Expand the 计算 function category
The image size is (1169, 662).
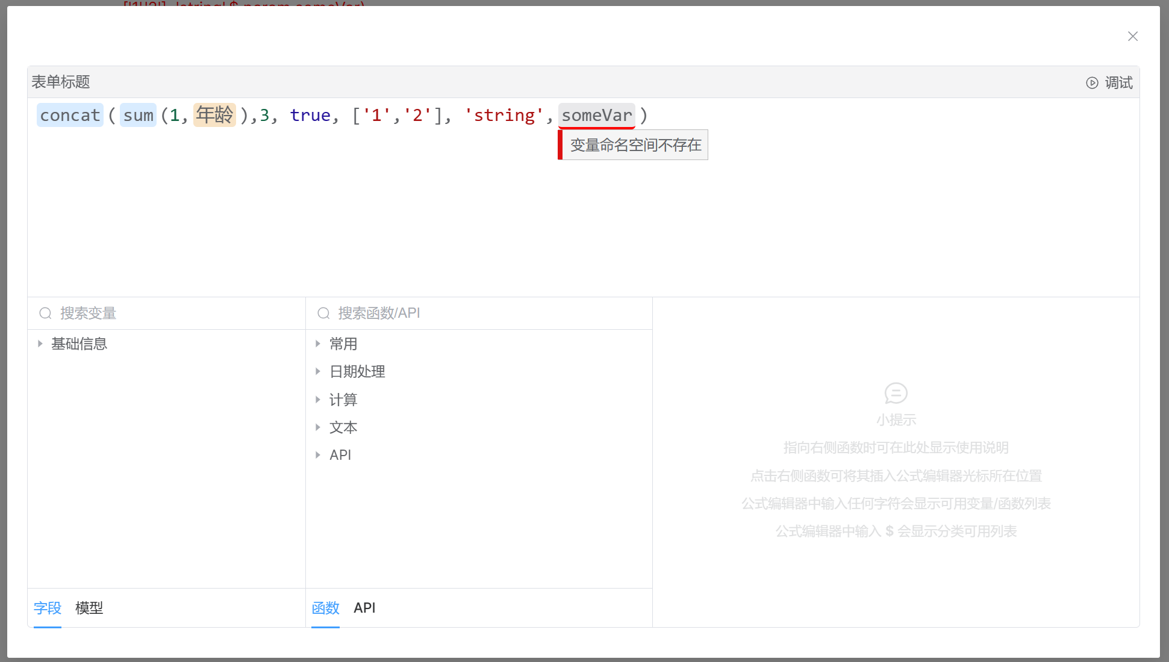(x=318, y=400)
